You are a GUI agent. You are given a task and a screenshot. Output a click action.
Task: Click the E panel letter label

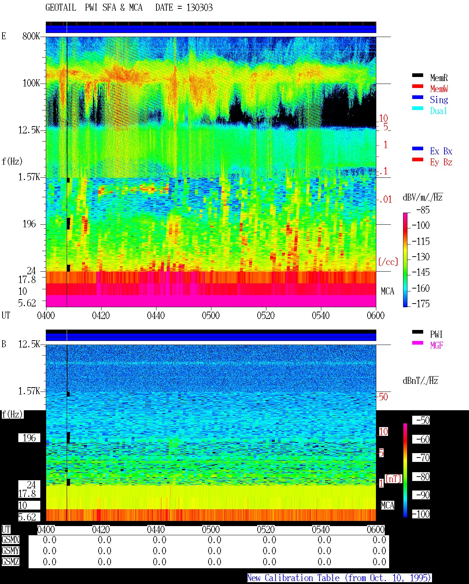pyautogui.click(x=4, y=36)
